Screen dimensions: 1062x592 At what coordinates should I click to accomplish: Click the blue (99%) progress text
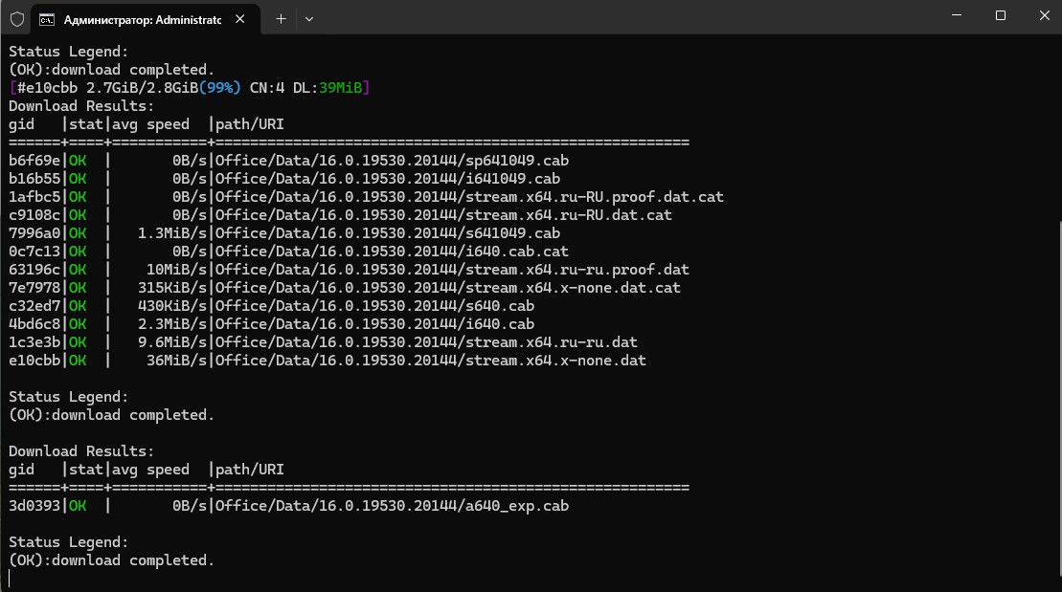(x=219, y=88)
